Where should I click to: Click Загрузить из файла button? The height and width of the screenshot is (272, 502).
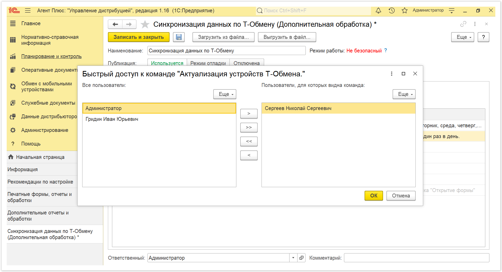224,37
